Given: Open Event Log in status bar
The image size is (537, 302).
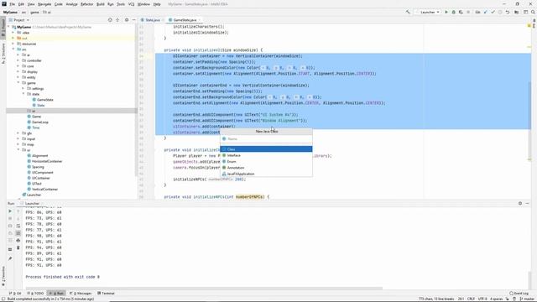Looking at the screenshot, I should click(x=518, y=293).
